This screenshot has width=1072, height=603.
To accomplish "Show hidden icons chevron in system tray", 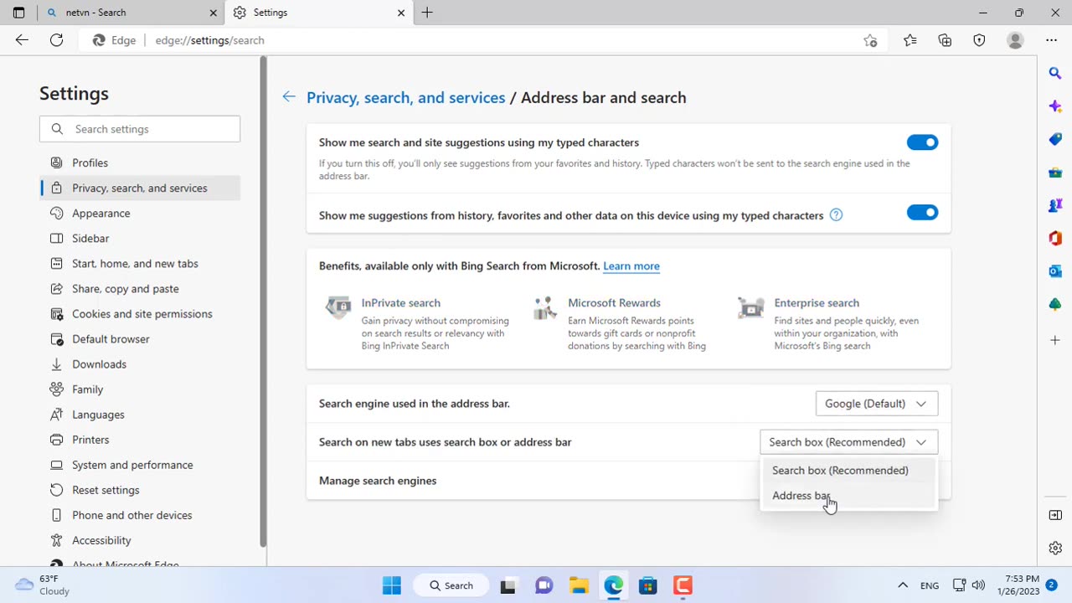I will (903, 585).
